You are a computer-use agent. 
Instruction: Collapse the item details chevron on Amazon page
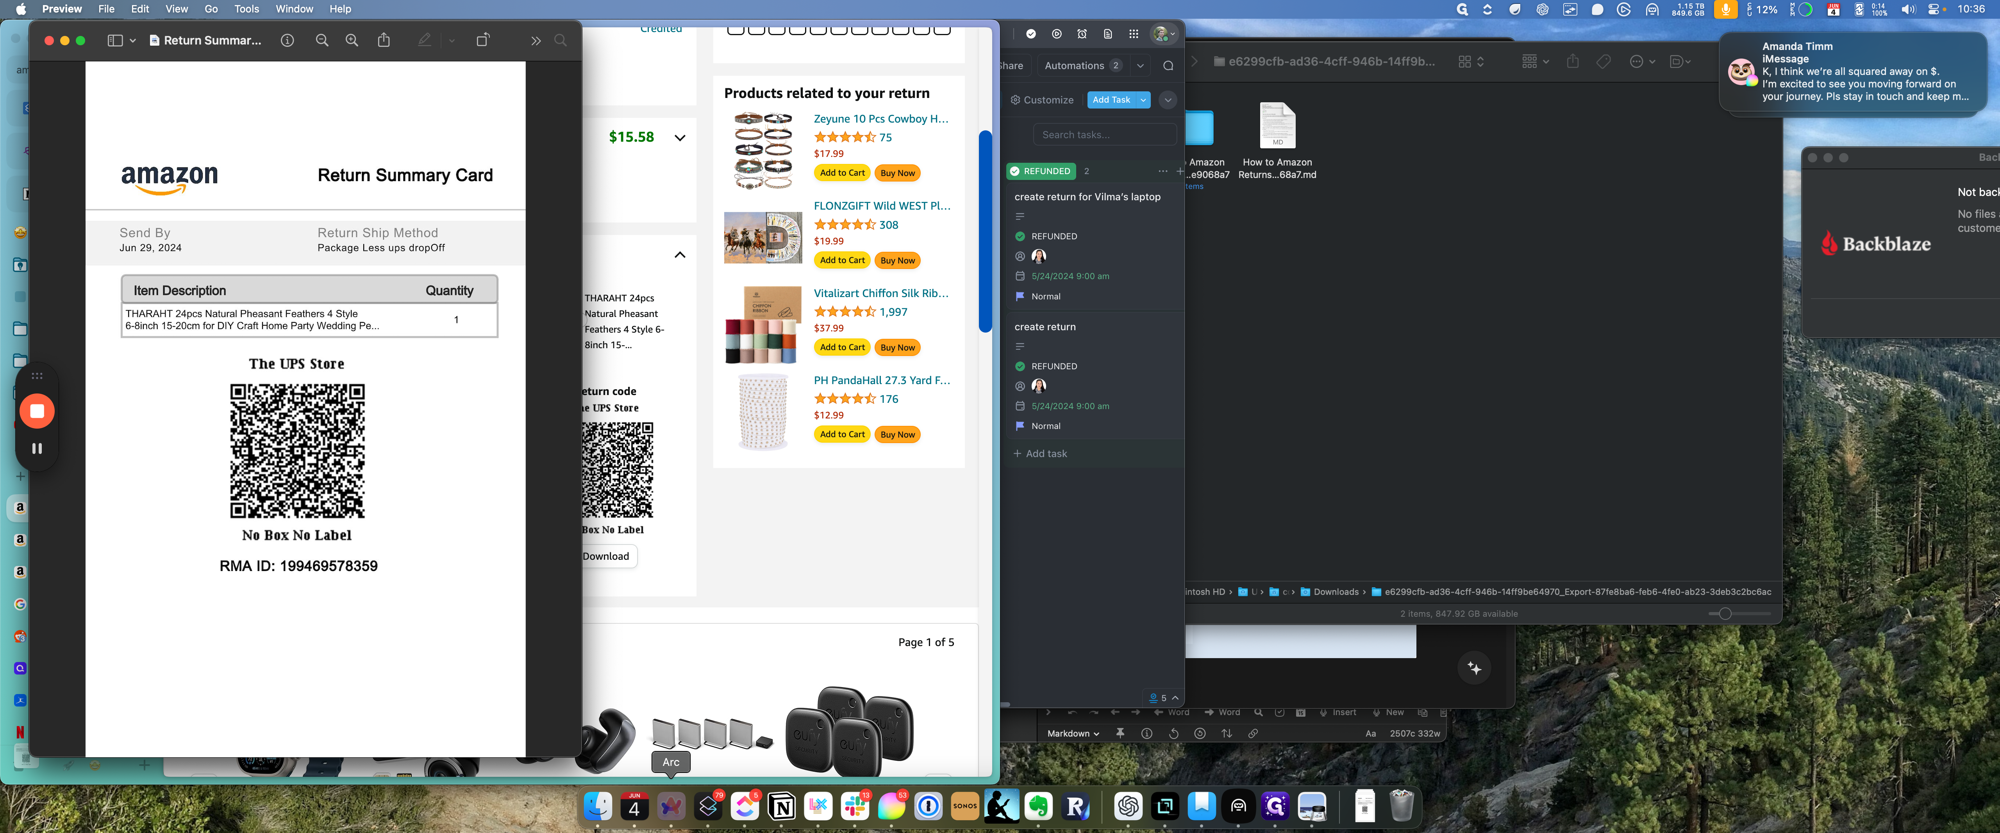(x=680, y=255)
